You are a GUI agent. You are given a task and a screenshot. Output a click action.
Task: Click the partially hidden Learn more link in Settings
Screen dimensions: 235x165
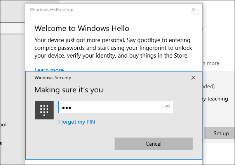pyautogui.click(x=211, y=63)
